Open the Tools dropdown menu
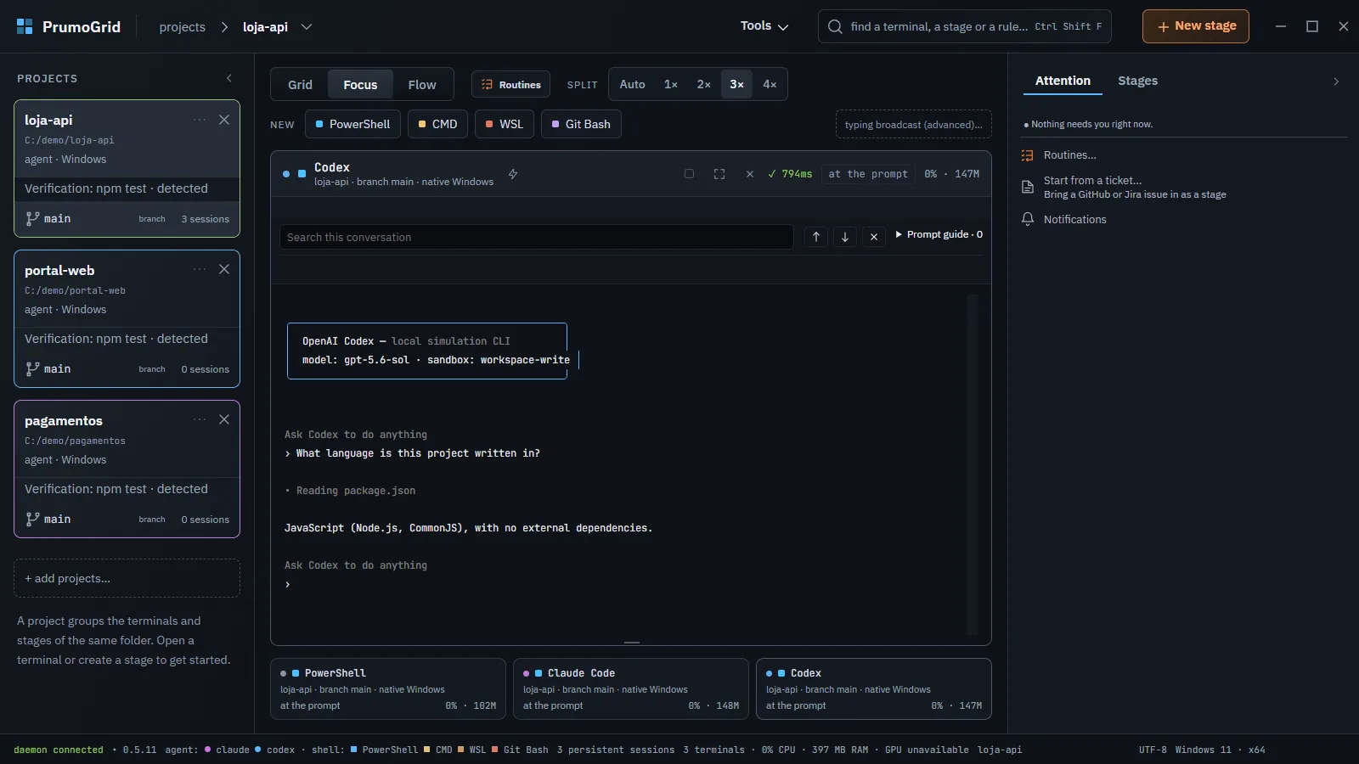 pos(764,26)
